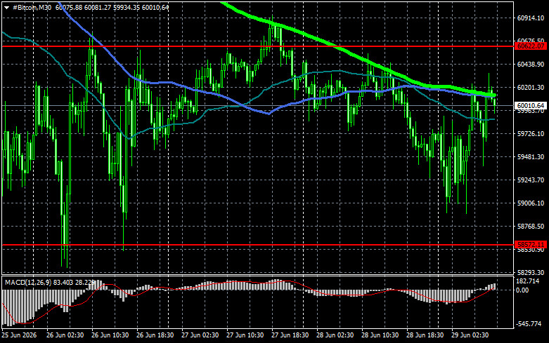
Task: Click the 29 Jun 02:30 time label
Action: [470, 335]
